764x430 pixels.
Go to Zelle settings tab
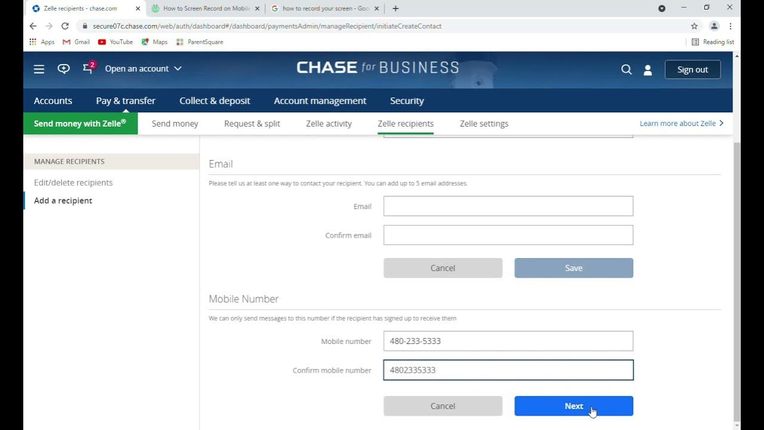tap(484, 124)
